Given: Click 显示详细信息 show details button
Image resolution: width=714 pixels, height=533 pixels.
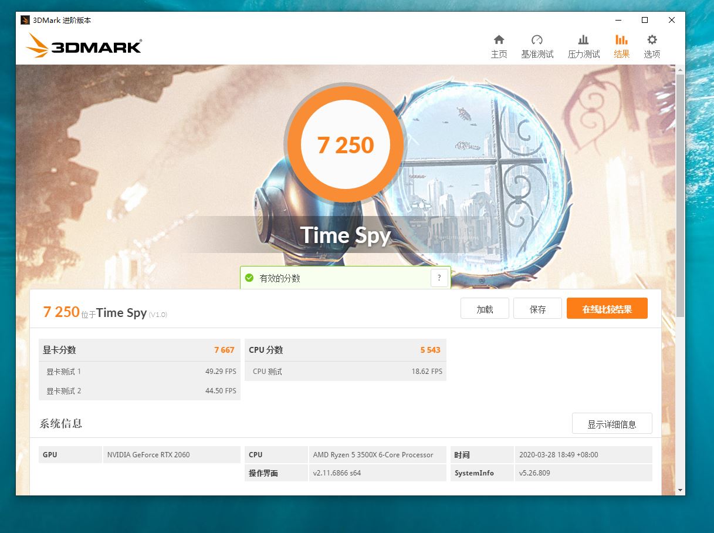Looking at the screenshot, I should pyautogui.click(x=612, y=423).
